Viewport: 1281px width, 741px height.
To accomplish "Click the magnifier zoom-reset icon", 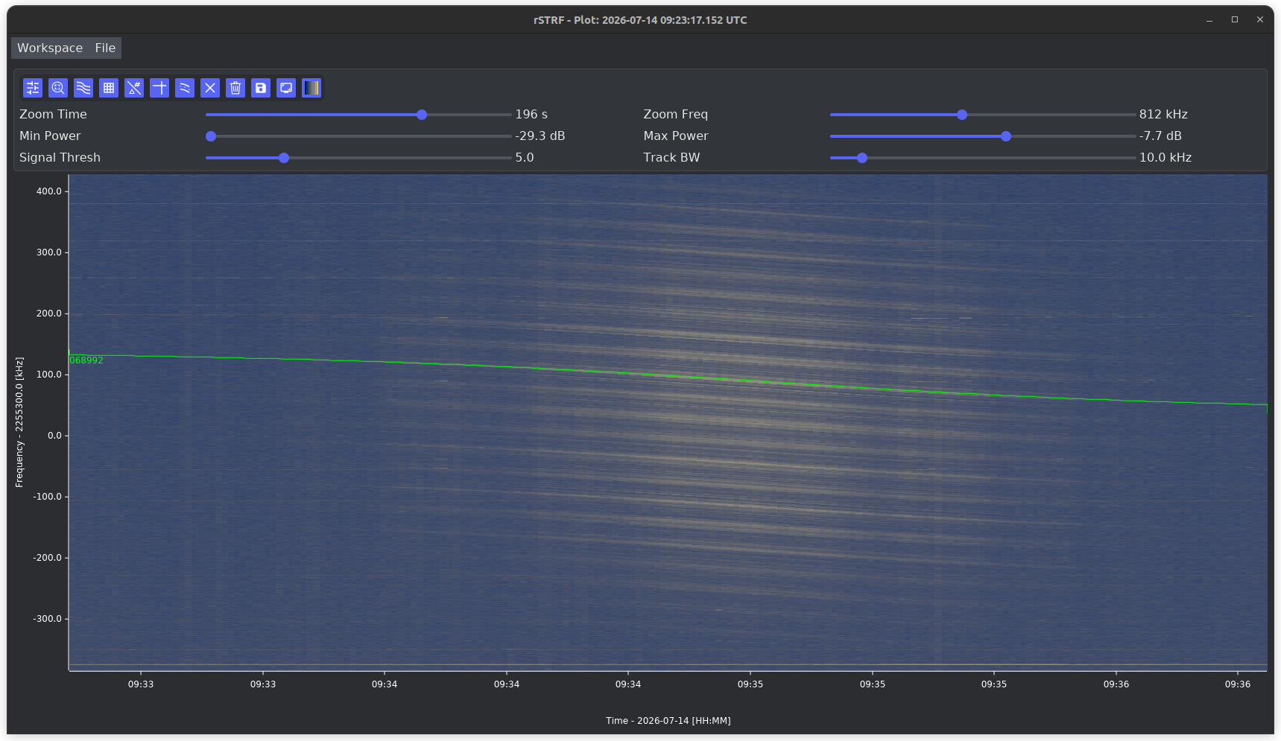I will 58,88.
